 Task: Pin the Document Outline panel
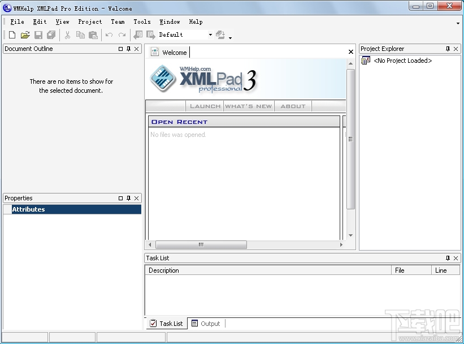128,49
